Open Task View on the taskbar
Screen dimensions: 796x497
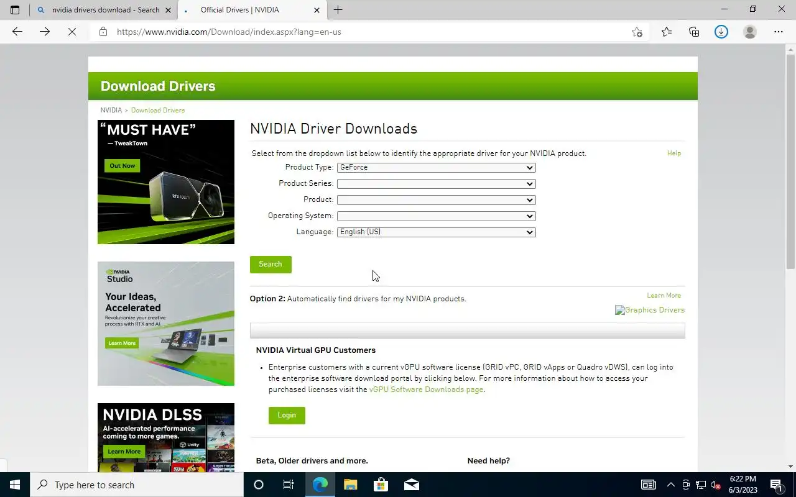pos(289,485)
